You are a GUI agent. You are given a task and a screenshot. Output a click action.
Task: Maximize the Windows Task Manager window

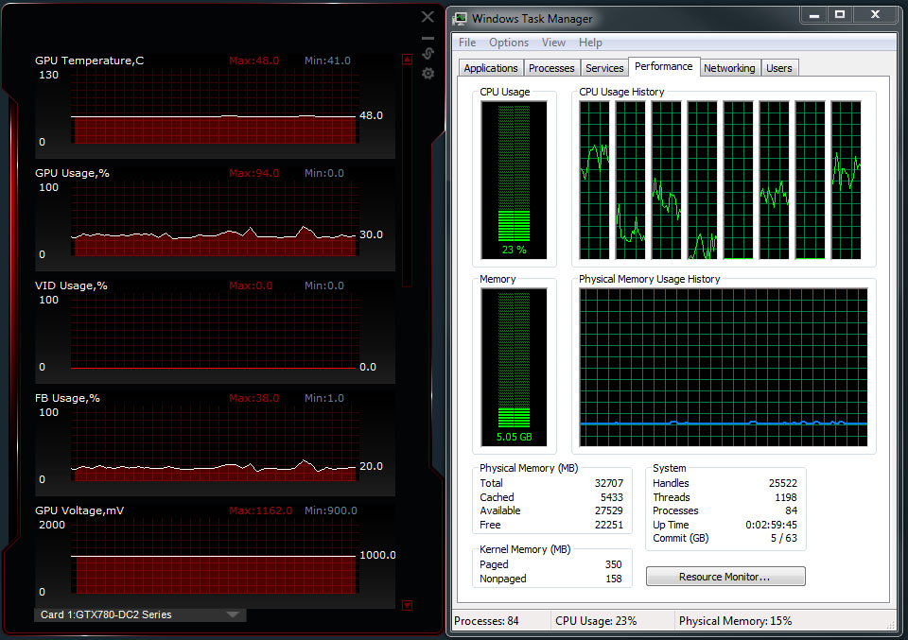pos(839,15)
